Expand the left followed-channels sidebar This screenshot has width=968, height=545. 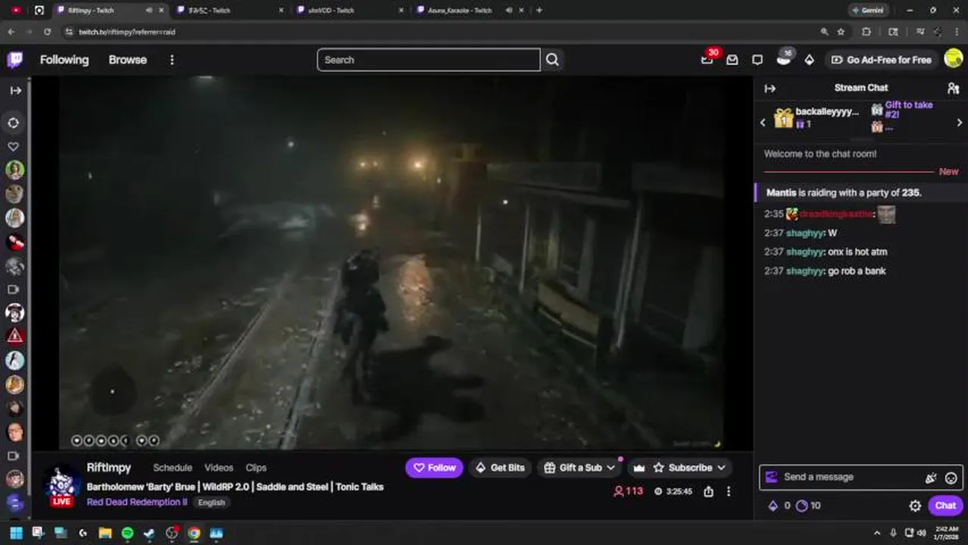(x=15, y=90)
